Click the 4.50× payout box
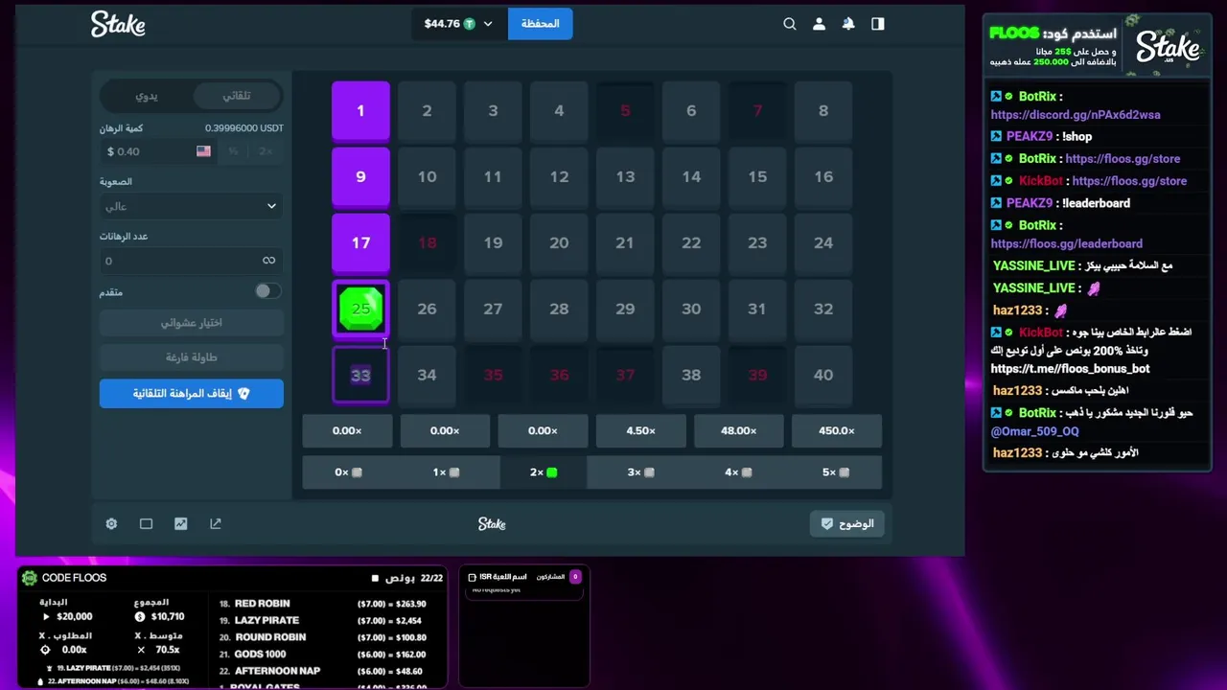 click(x=640, y=431)
